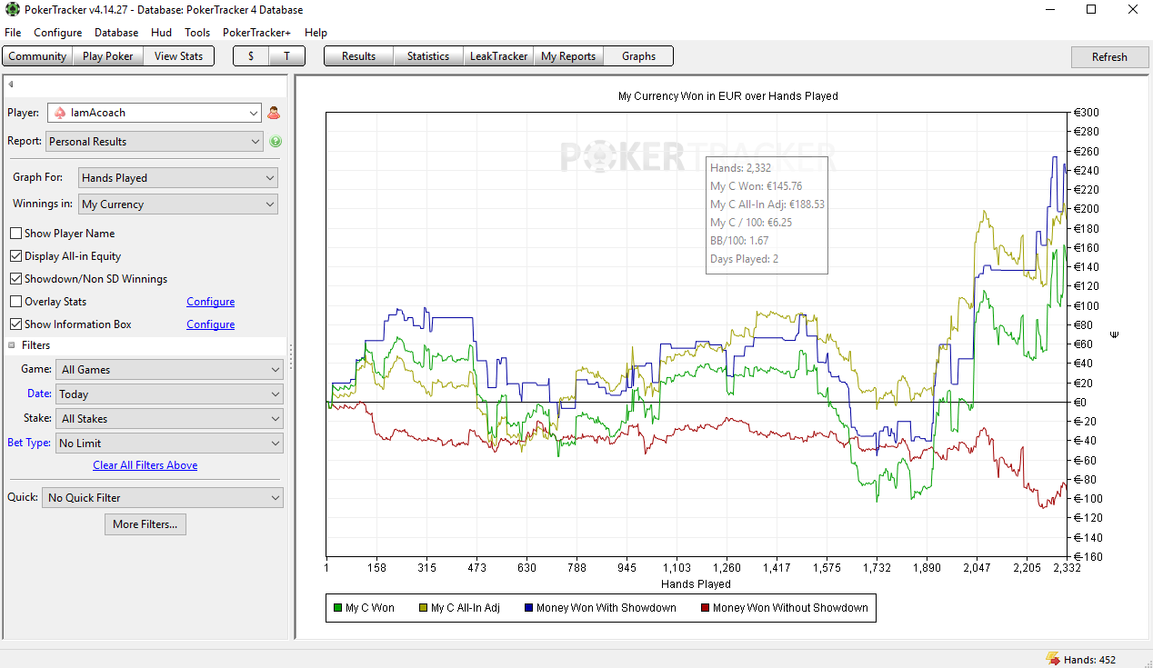Click the Date filter label link

point(39,394)
